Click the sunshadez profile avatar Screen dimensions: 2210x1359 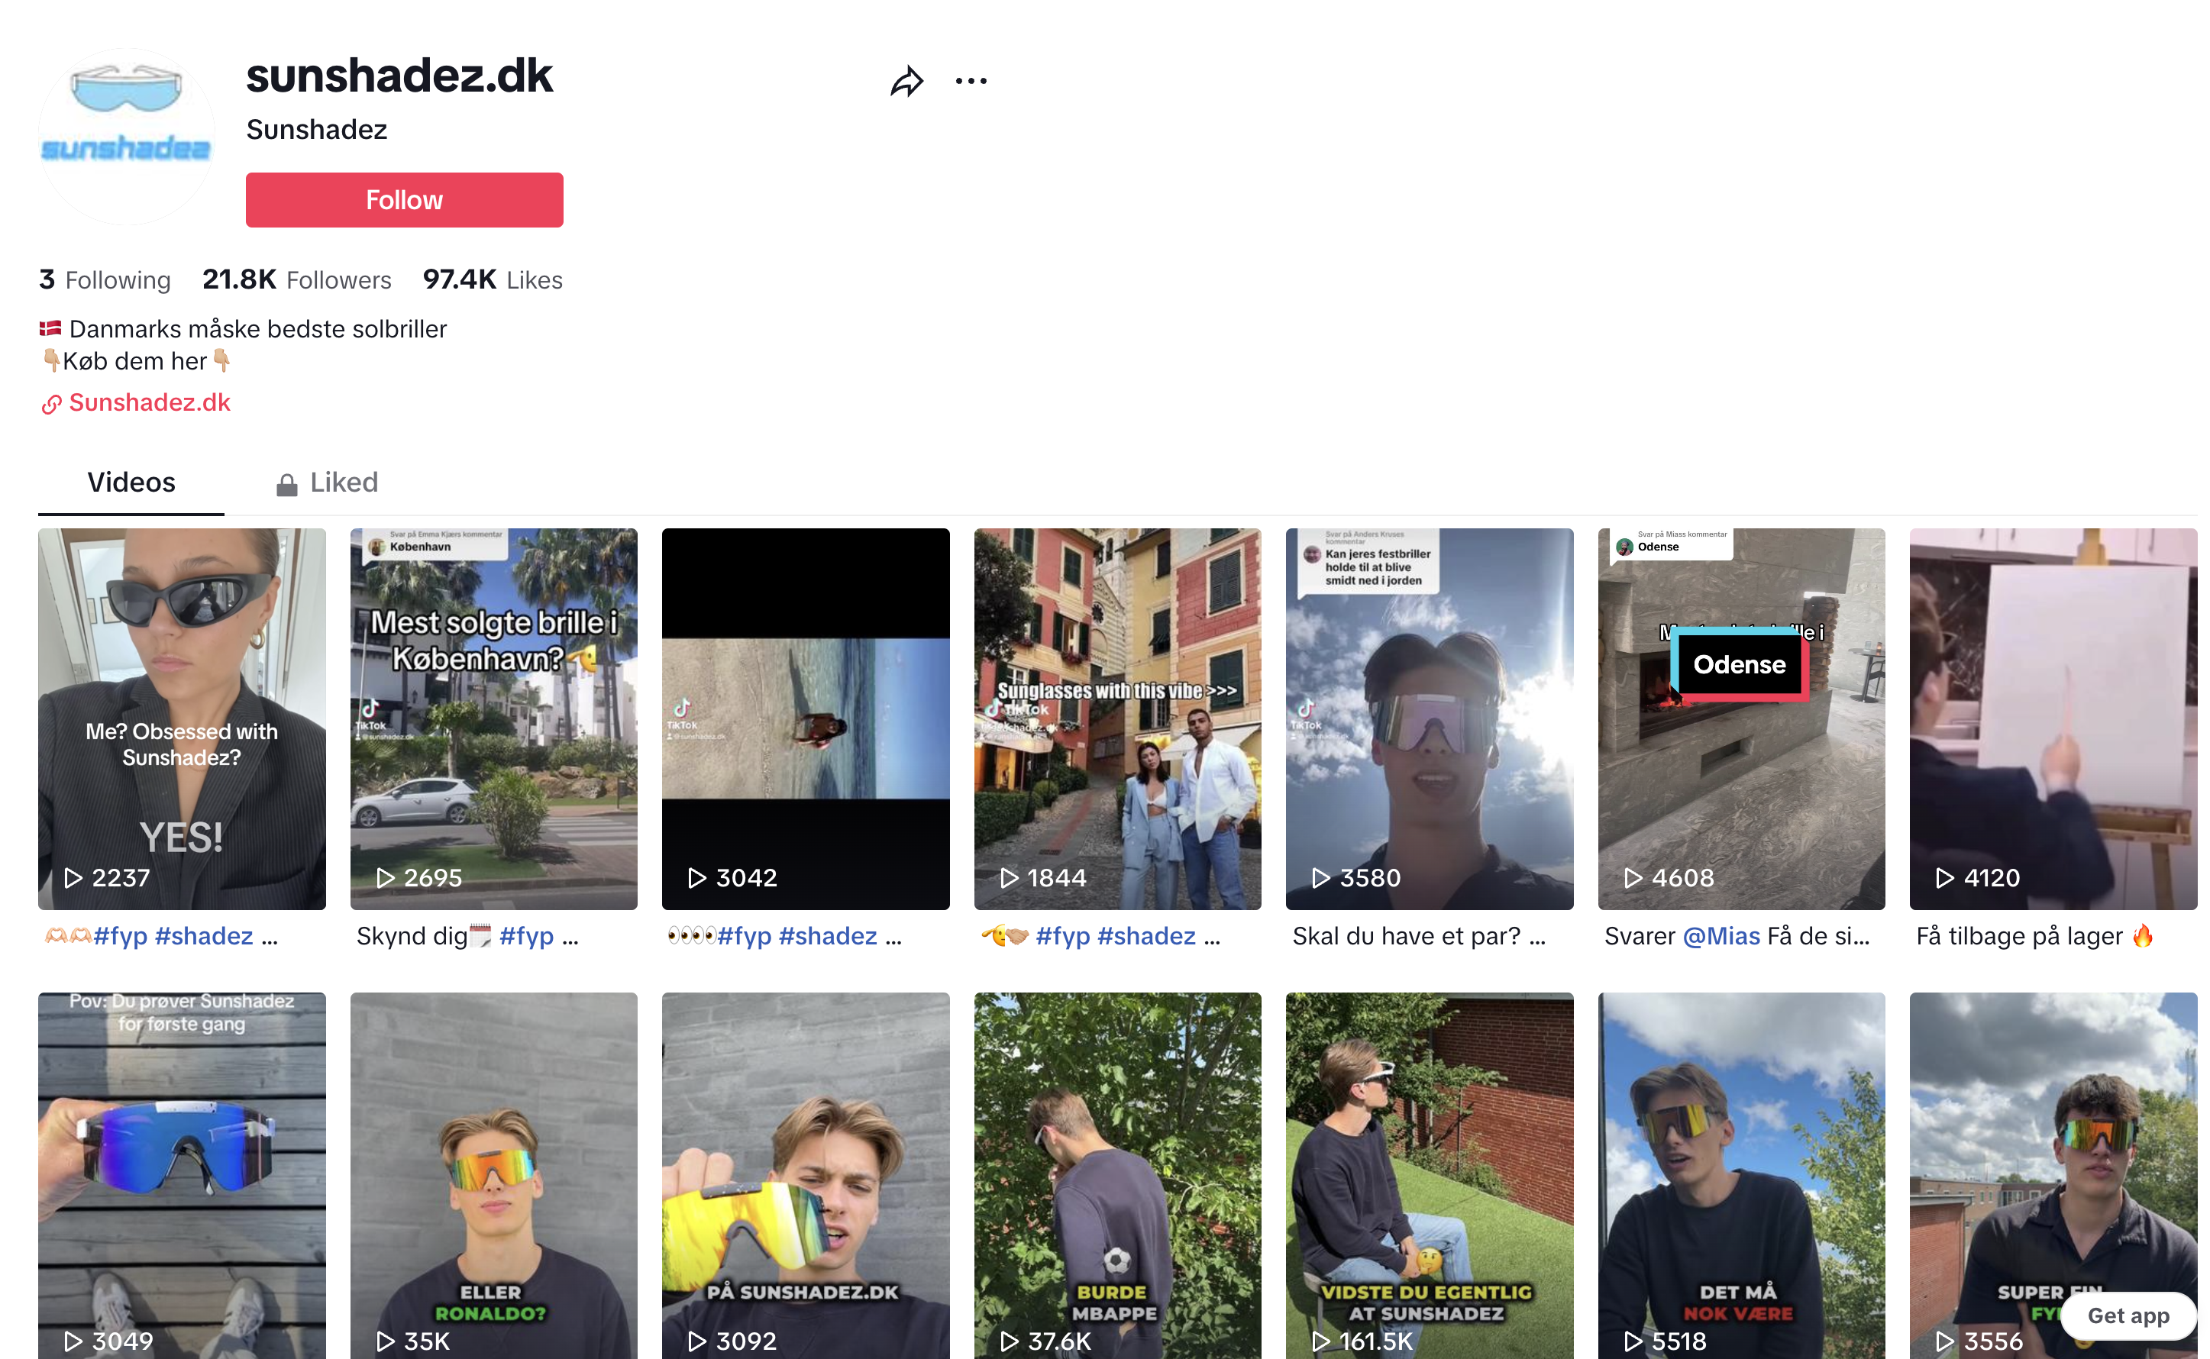click(x=126, y=136)
